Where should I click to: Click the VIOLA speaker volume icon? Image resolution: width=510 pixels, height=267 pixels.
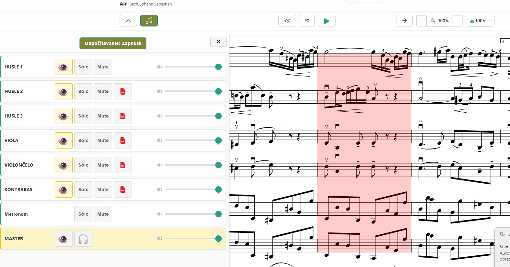click(x=160, y=140)
